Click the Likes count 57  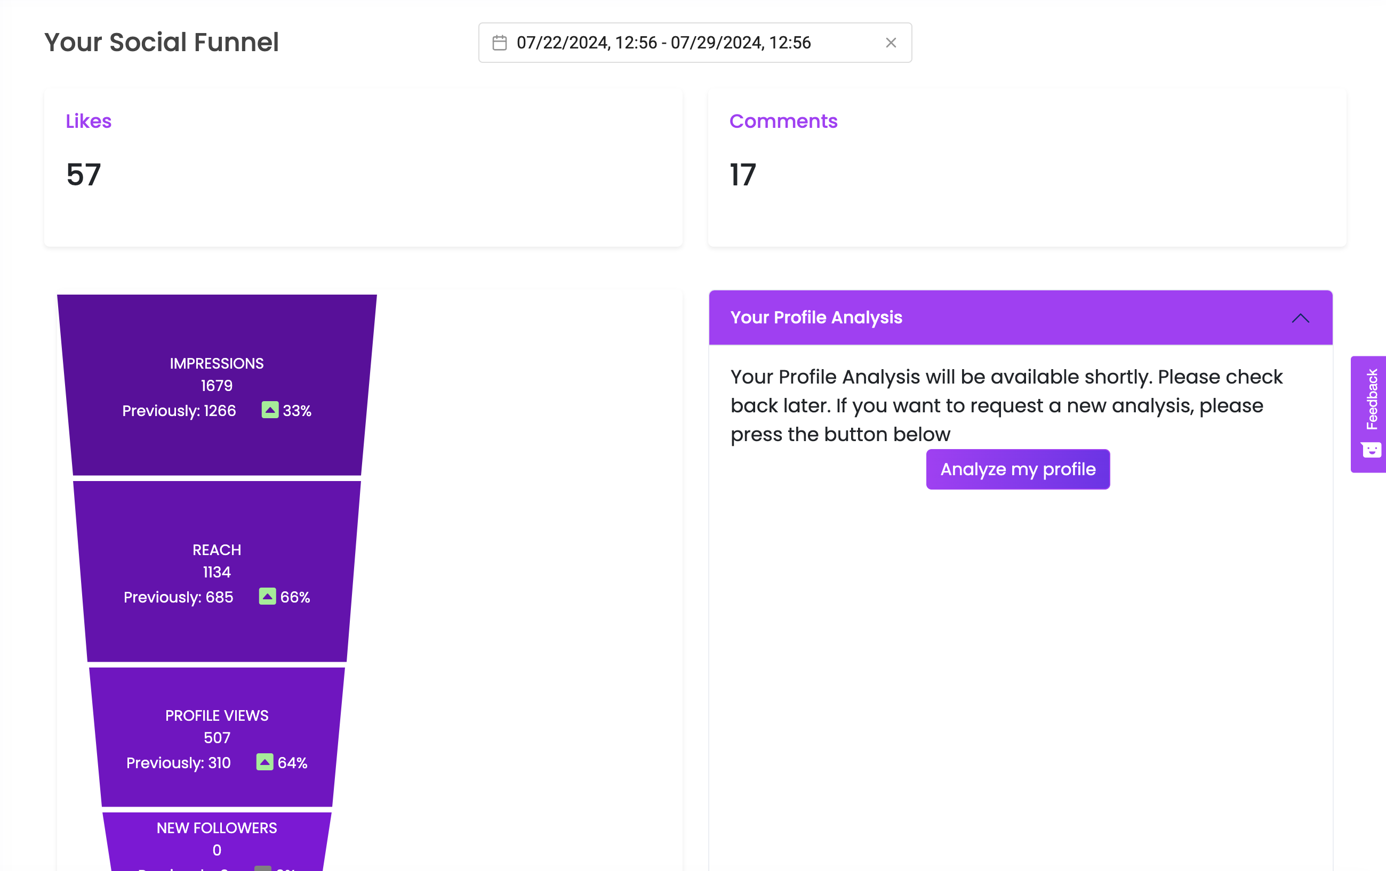coord(84,175)
